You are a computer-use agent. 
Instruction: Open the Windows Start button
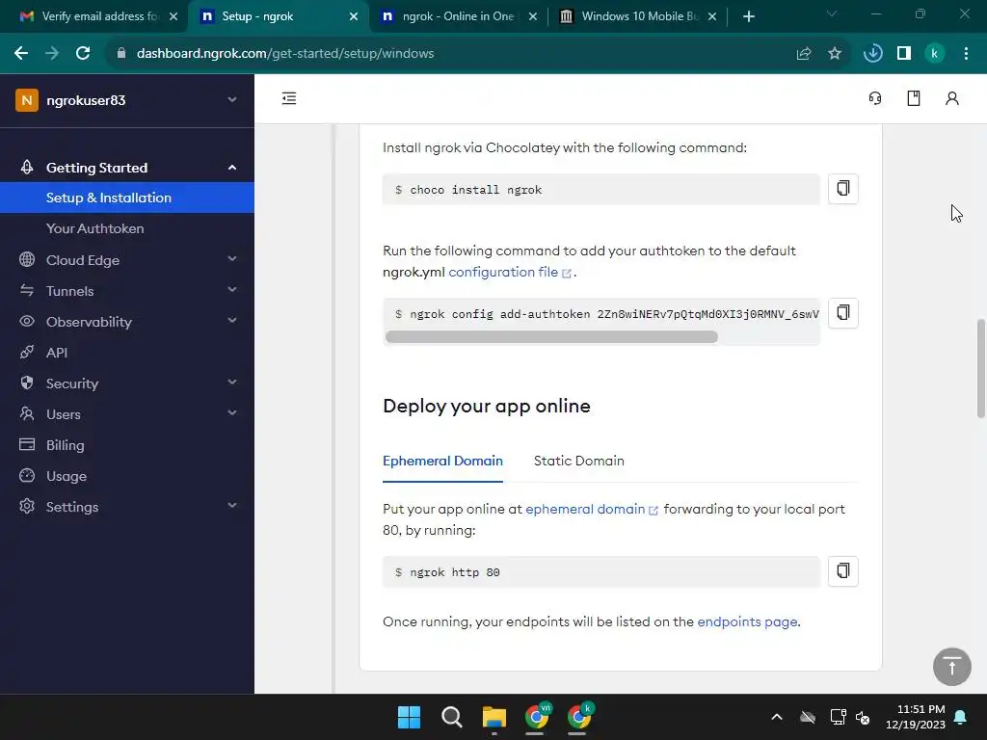[x=409, y=717]
